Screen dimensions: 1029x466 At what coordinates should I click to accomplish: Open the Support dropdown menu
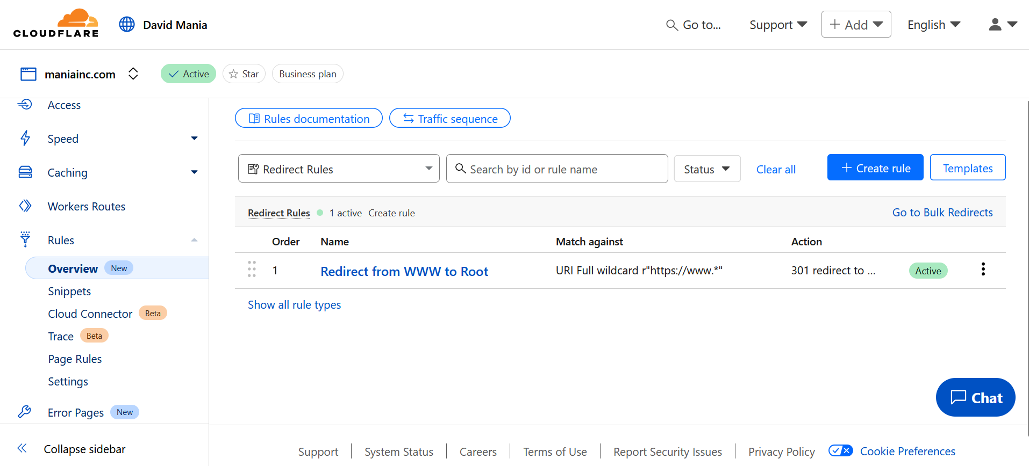pos(778,25)
